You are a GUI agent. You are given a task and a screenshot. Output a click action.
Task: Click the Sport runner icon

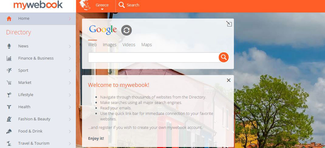click(x=9, y=71)
